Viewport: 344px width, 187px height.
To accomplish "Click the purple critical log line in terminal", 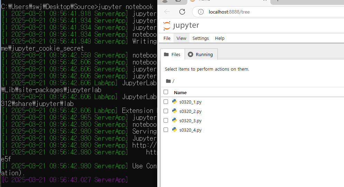I will (x=65, y=180).
